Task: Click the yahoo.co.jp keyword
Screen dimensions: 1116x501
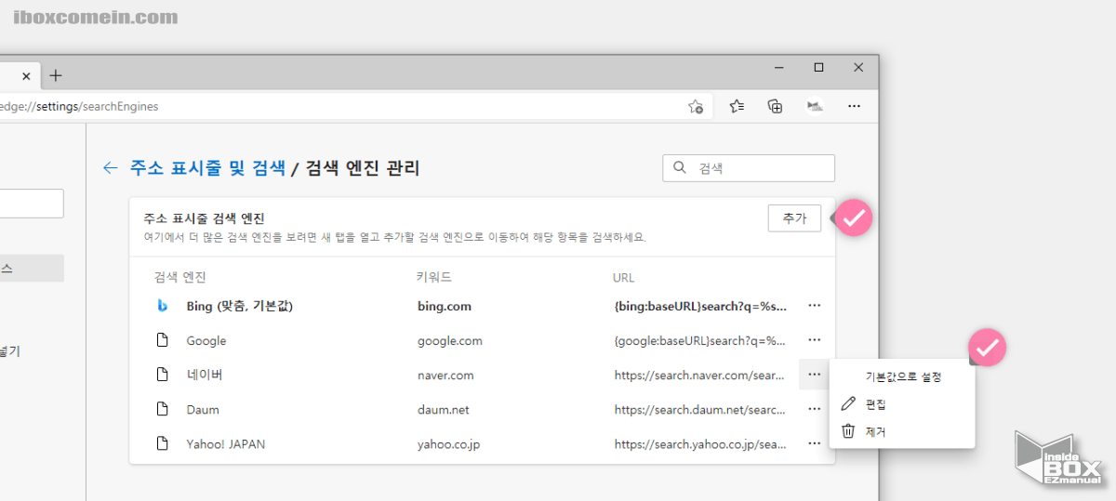Action: click(x=449, y=443)
